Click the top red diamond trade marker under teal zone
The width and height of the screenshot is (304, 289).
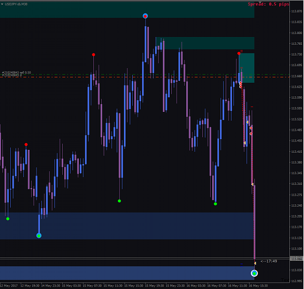241,83
